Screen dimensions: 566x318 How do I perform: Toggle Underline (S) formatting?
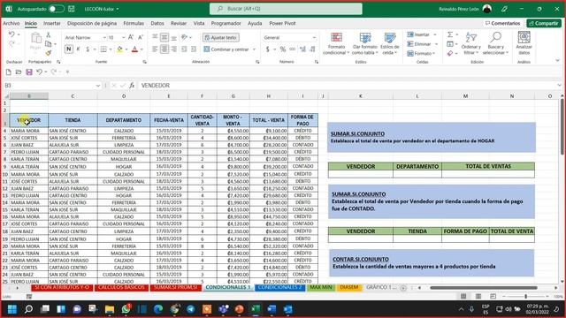tap(88, 49)
